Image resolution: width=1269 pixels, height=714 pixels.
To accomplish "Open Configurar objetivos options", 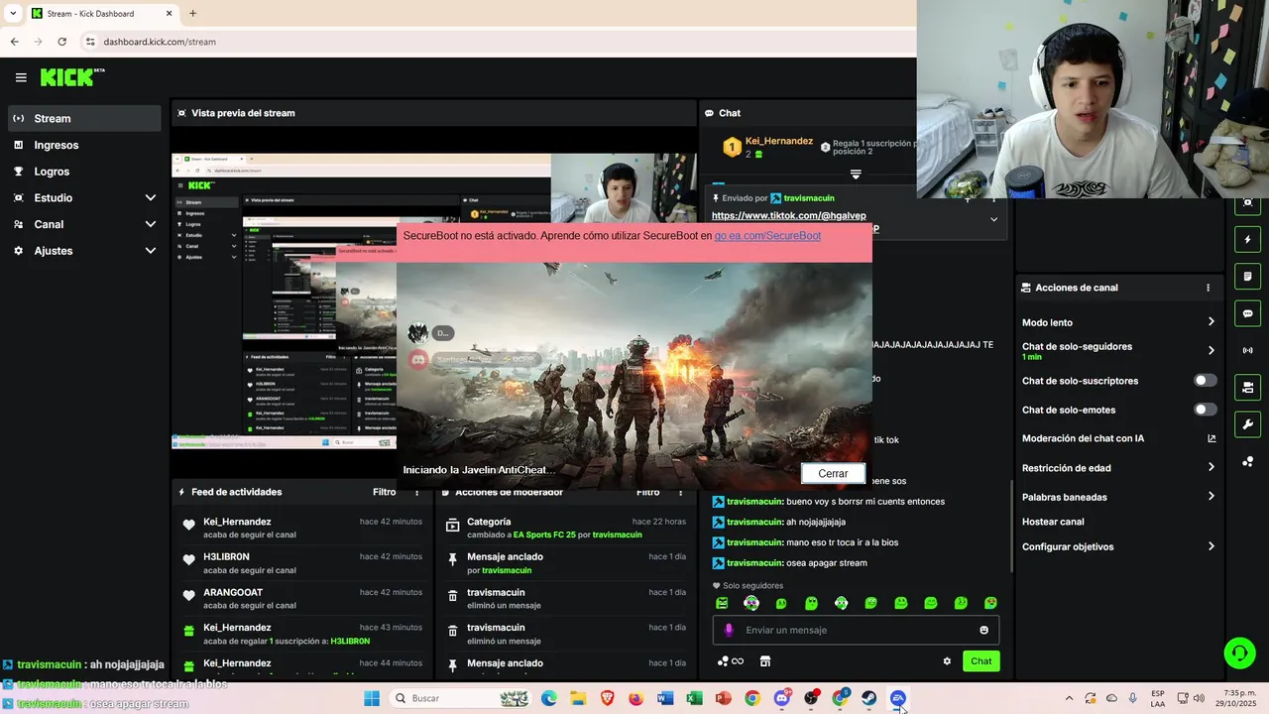I will tap(1118, 546).
